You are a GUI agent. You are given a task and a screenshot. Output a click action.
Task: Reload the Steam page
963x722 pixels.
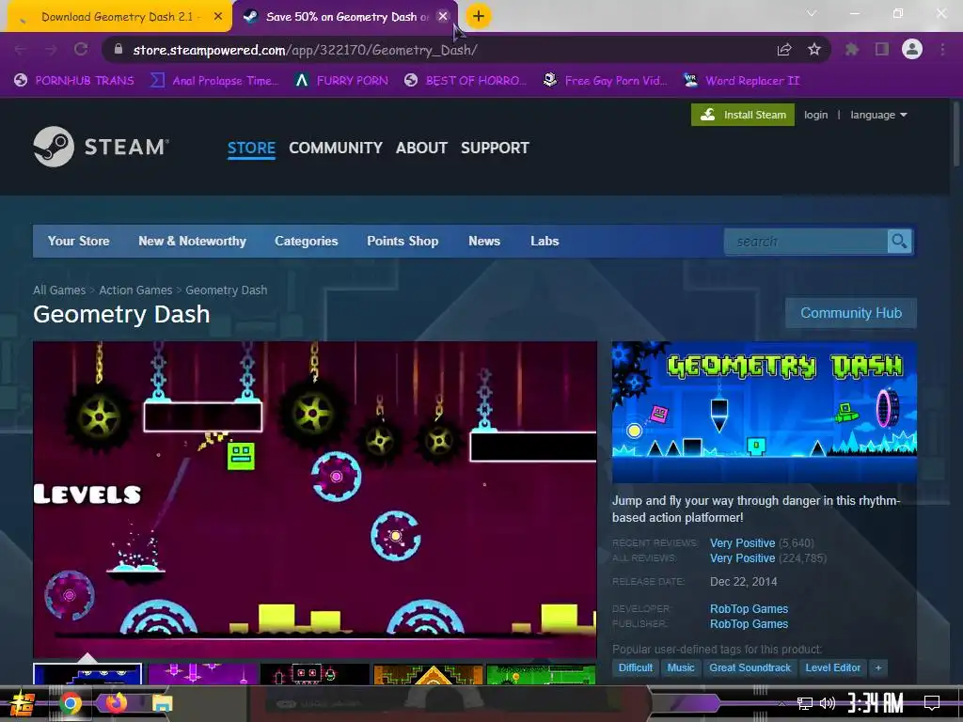[x=81, y=49]
